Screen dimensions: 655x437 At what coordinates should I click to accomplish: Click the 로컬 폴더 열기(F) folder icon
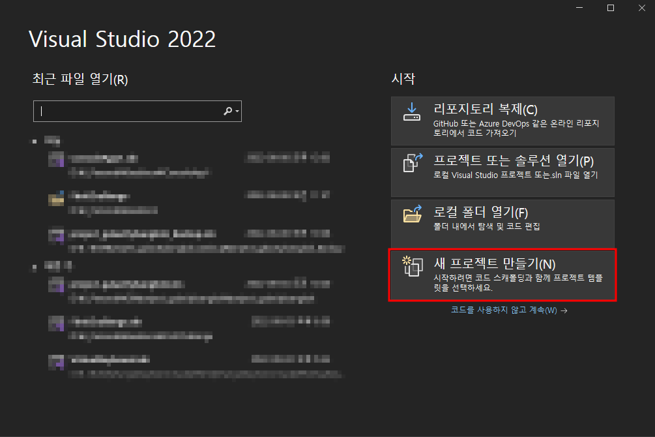413,214
